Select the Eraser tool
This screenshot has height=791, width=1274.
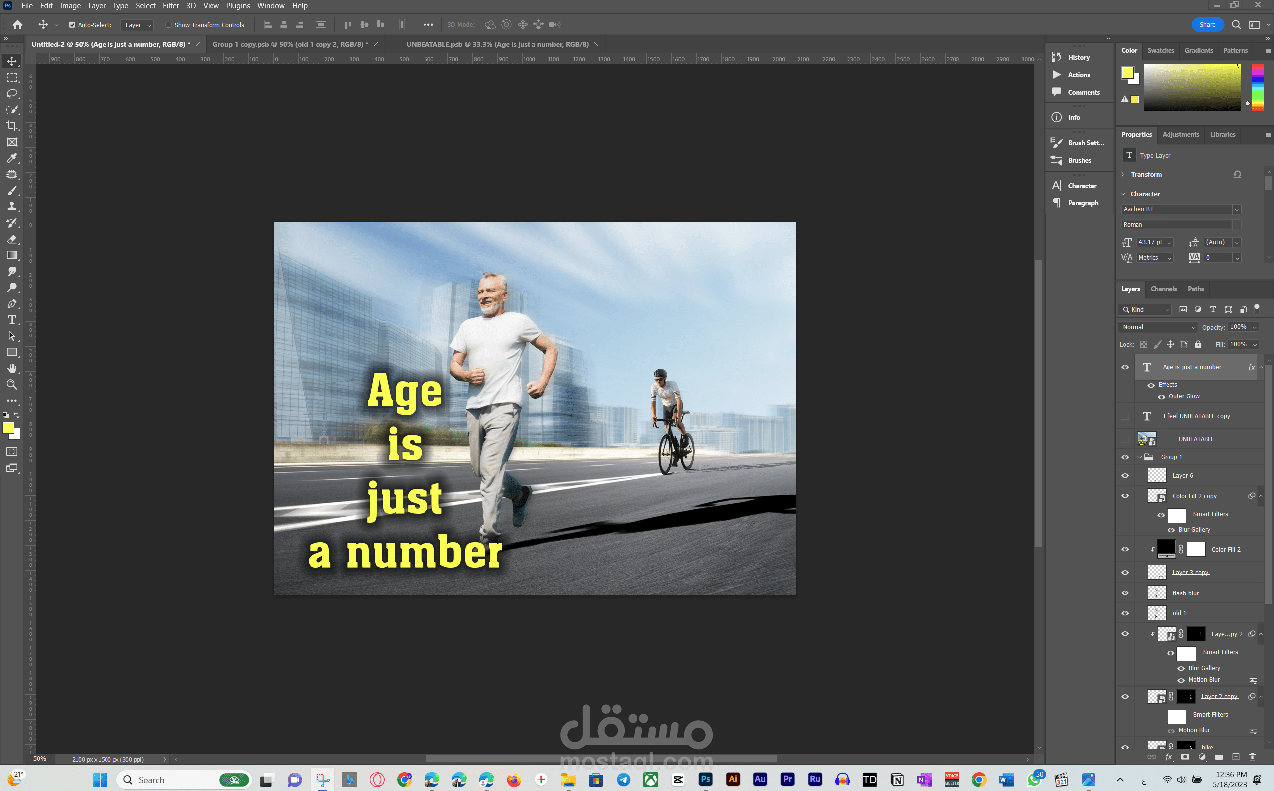12,239
